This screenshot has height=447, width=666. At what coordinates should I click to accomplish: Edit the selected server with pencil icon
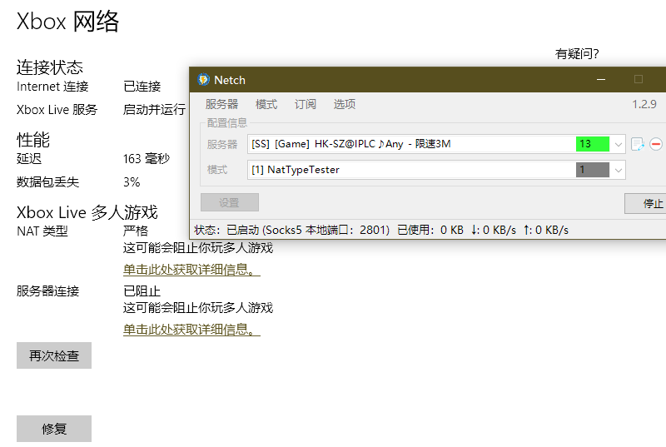click(637, 144)
